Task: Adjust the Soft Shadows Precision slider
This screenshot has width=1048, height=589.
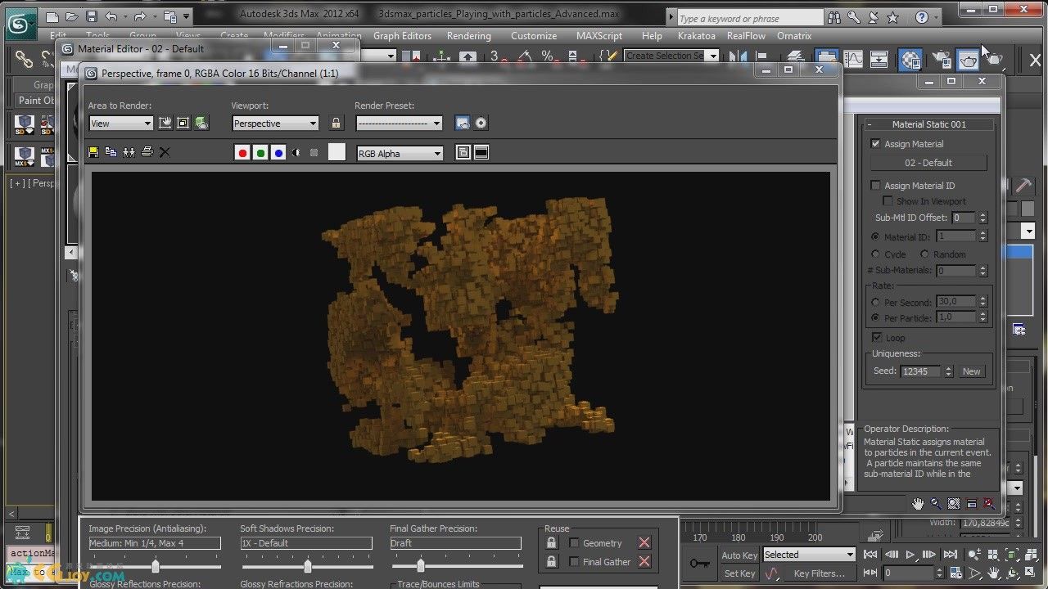Action: click(307, 566)
